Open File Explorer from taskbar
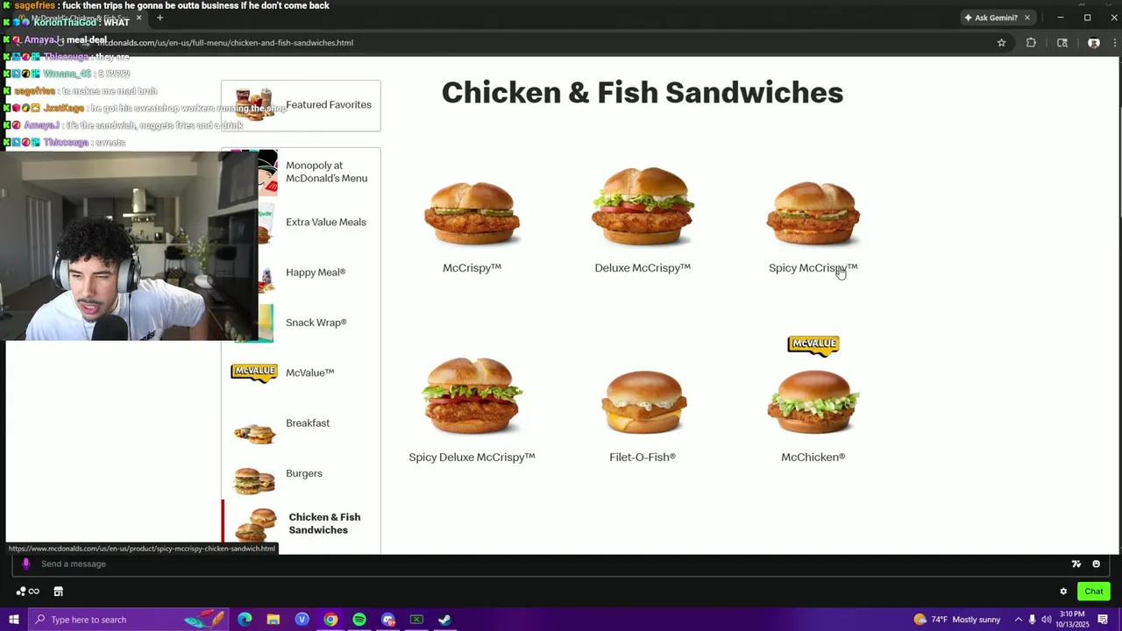The image size is (1122, 631). 273,620
